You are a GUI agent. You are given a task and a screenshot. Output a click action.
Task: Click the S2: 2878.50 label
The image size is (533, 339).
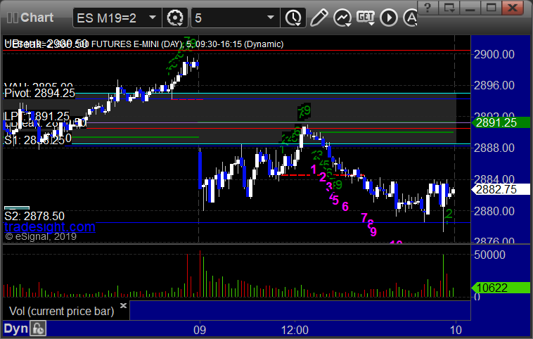pyautogui.click(x=34, y=216)
